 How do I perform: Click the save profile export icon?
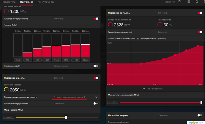[197, 1]
